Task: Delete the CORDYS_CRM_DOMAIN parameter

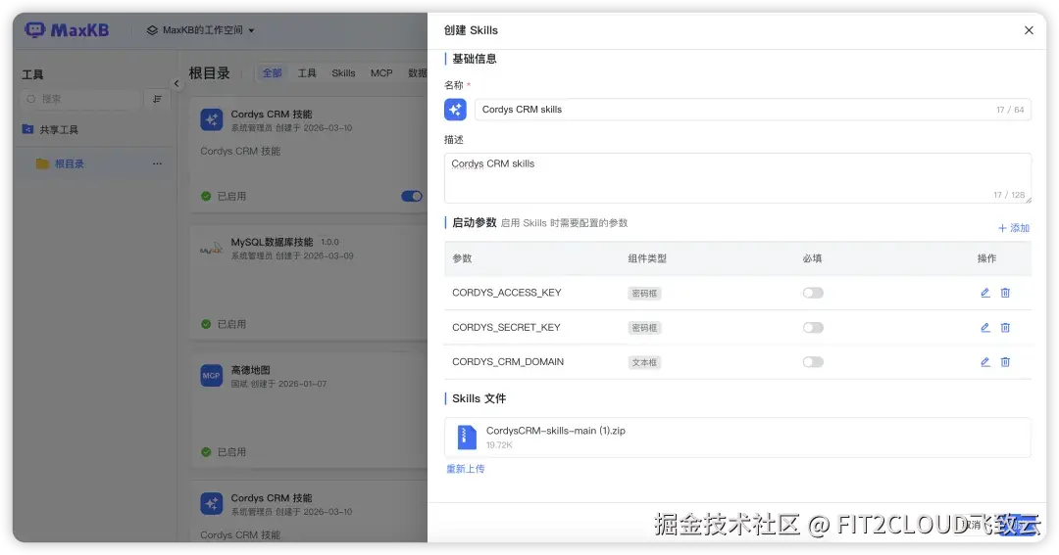Action: tap(1005, 362)
